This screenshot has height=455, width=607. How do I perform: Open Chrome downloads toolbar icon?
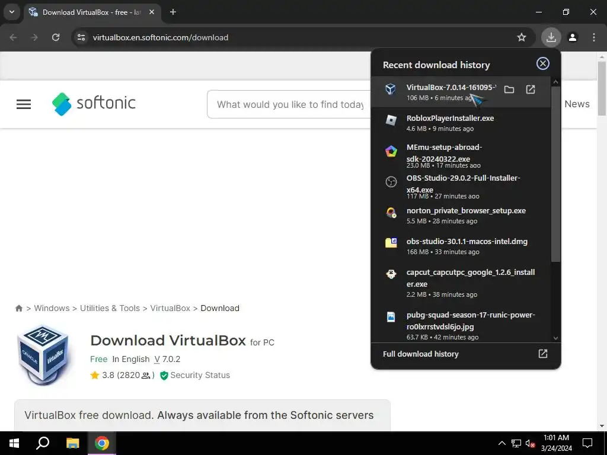551,37
